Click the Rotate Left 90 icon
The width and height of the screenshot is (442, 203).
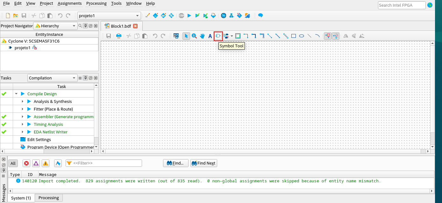tap(362, 36)
